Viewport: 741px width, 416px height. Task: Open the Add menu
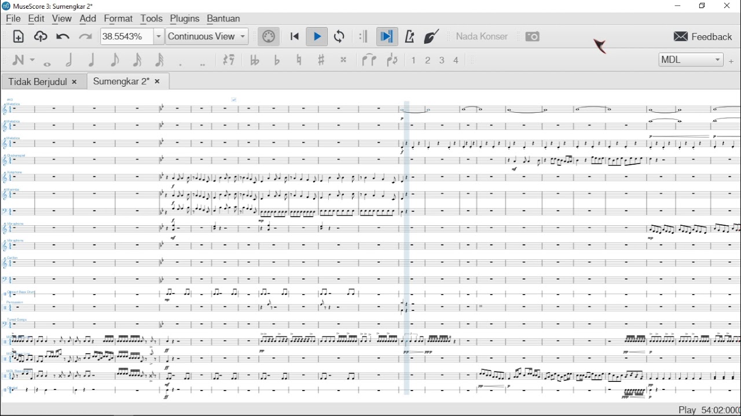pos(88,19)
